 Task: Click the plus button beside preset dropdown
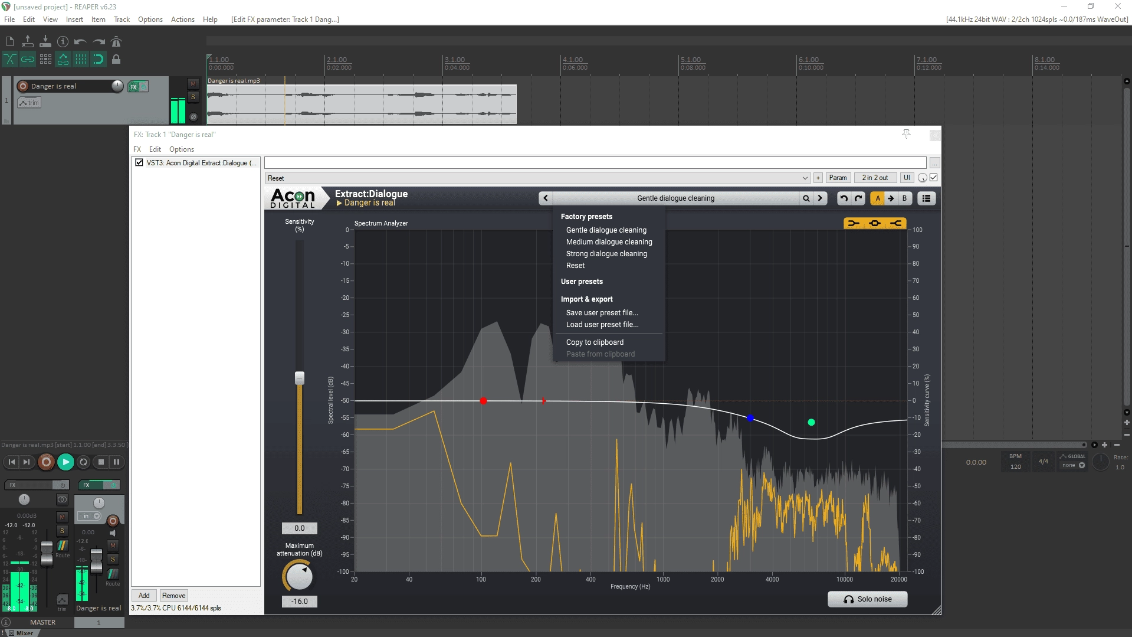click(x=818, y=178)
